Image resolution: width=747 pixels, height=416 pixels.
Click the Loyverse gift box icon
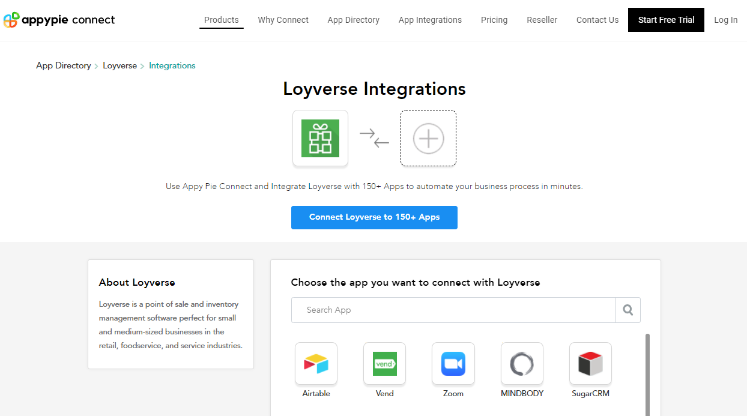pos(320,138)
